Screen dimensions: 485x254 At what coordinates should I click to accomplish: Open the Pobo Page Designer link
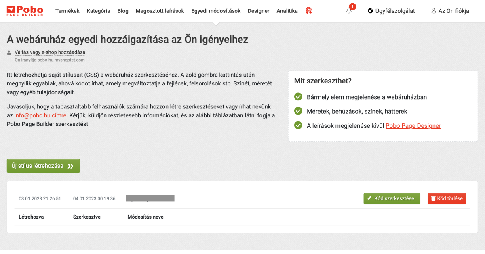(413, 126)
